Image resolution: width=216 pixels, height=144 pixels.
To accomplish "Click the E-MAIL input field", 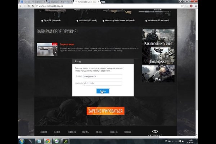I will click(102, 76).
